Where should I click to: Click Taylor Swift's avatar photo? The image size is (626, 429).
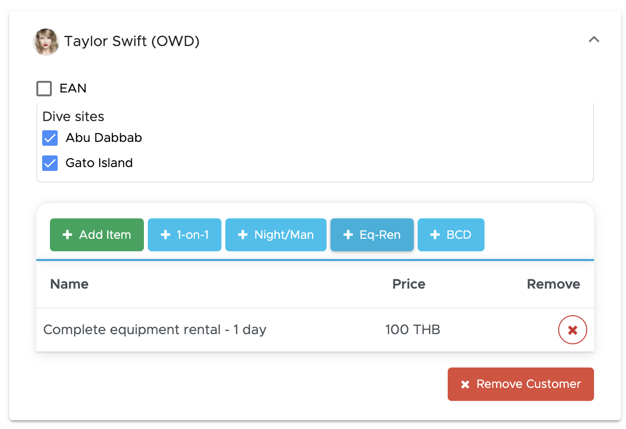pyautogui.click(x=46, y=42)
